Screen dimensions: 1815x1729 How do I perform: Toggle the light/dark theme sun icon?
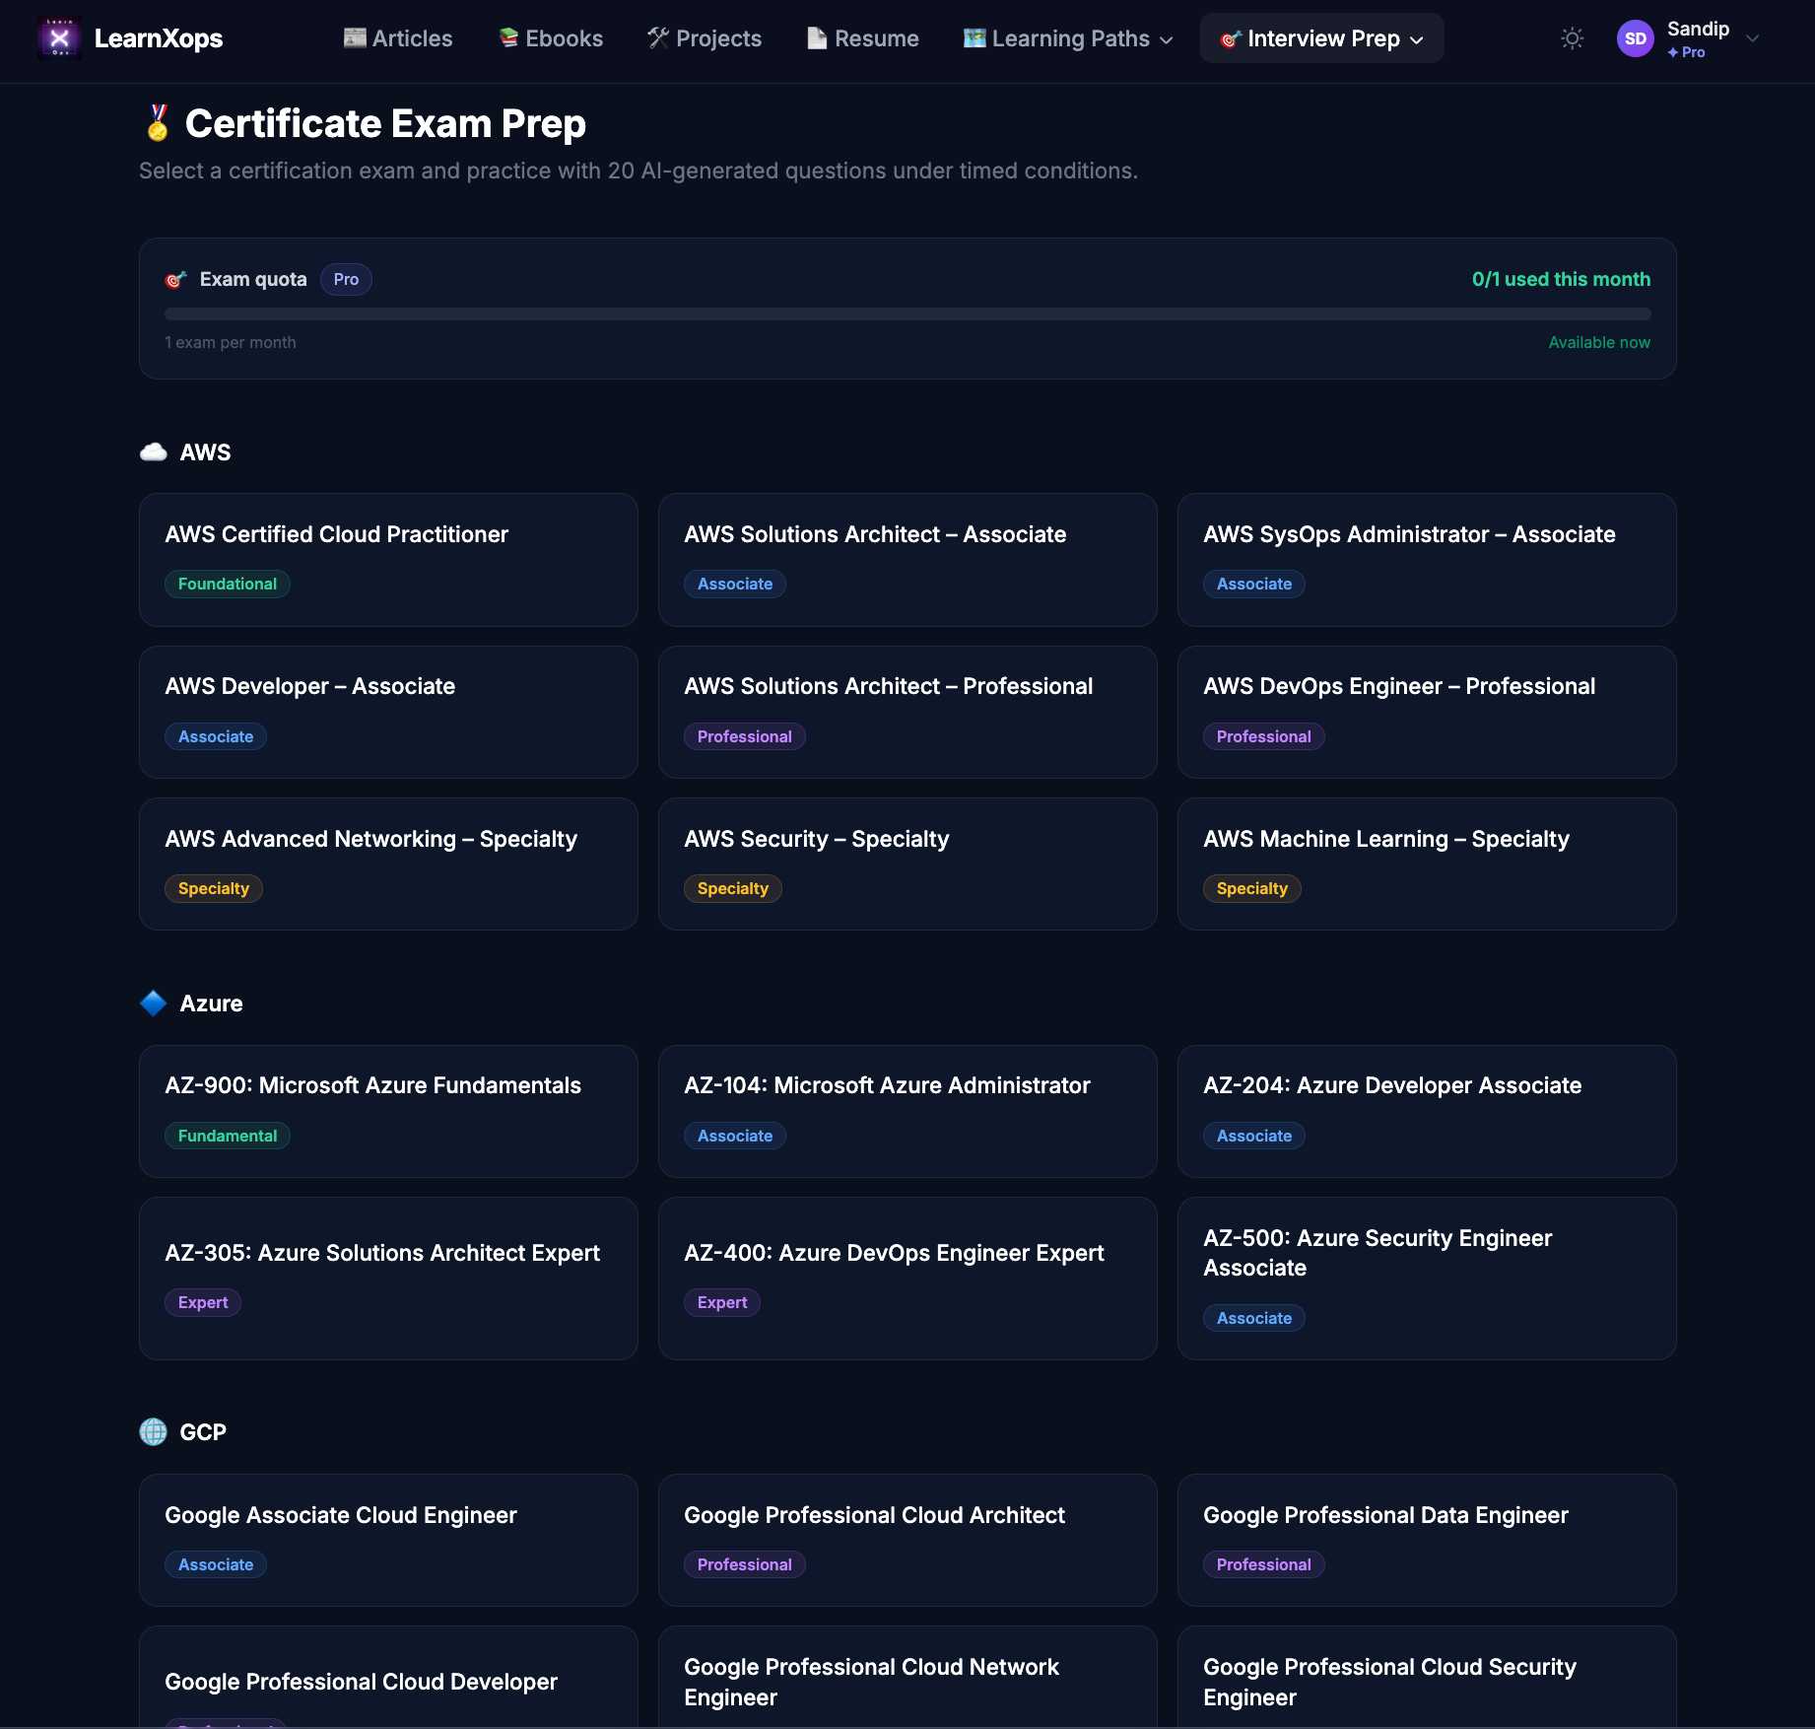click(x=1573, y=38)
